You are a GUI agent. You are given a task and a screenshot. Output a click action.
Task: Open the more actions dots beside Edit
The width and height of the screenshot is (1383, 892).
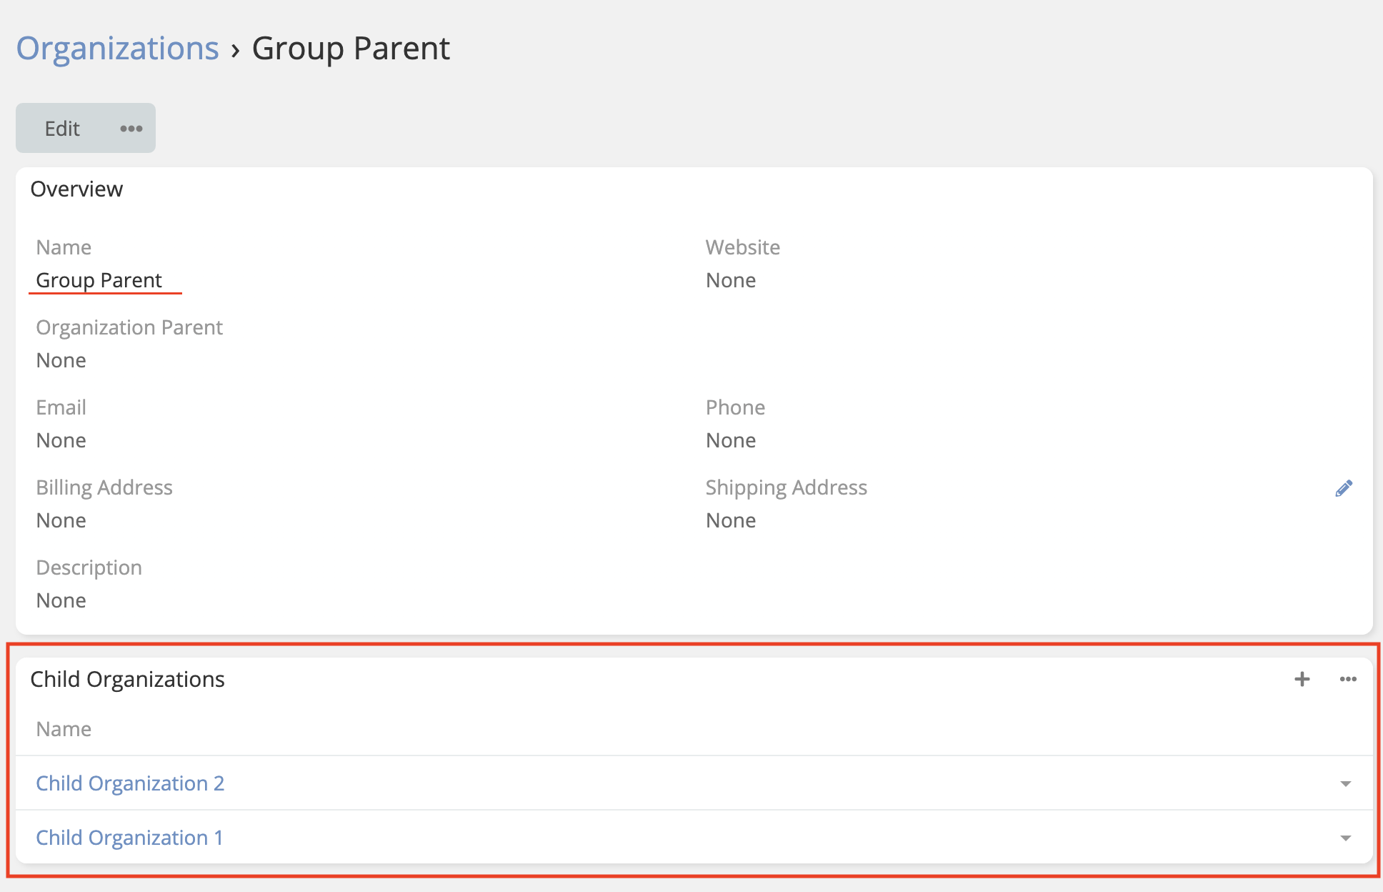(131, 129)
